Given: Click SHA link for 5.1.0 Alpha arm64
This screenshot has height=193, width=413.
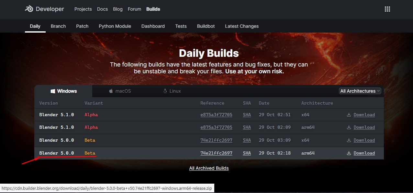Looking at the screenshot, I should [x=247, y=127].
